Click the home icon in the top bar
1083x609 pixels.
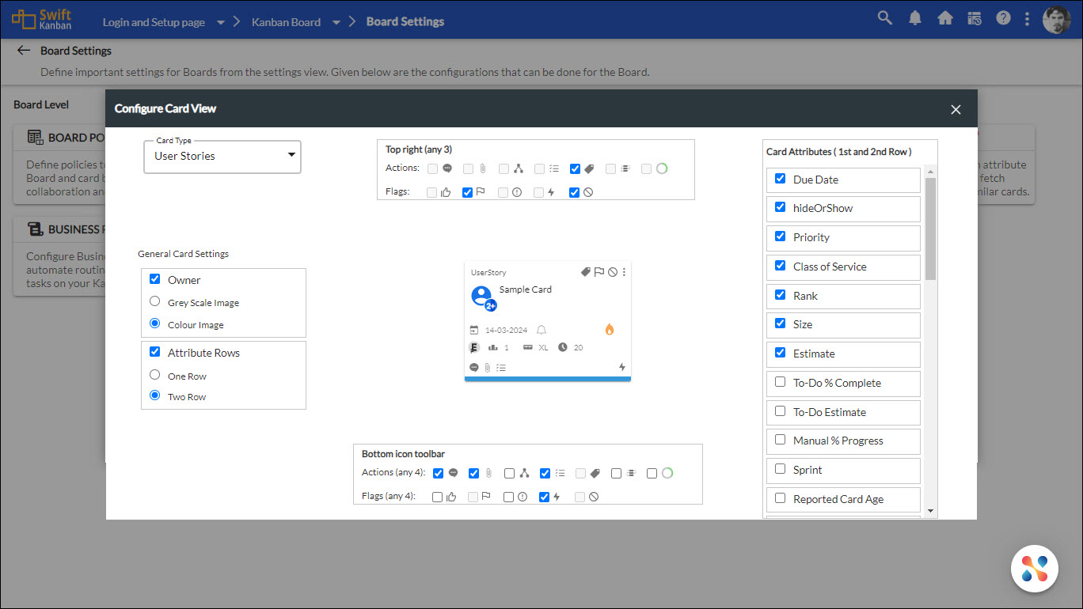point(945,17)
